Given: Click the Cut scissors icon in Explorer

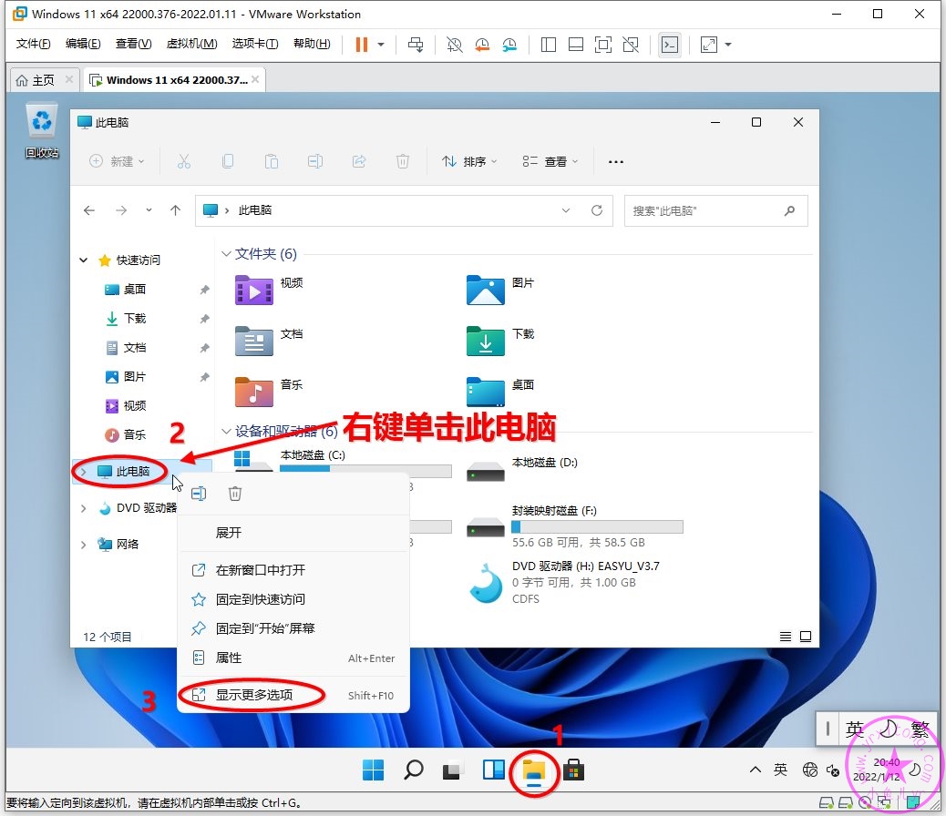Looking at the screenshot, I should click(184, 161).
